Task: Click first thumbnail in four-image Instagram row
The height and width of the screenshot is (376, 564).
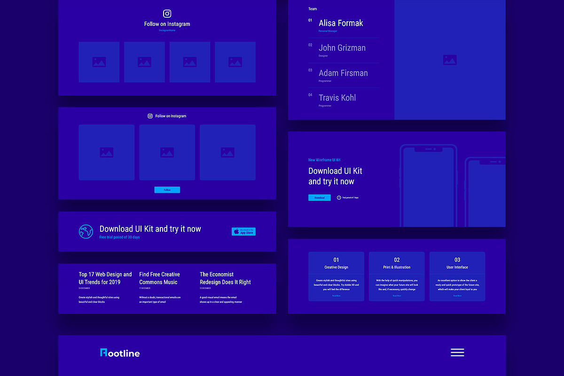Action: coord(99,62)
